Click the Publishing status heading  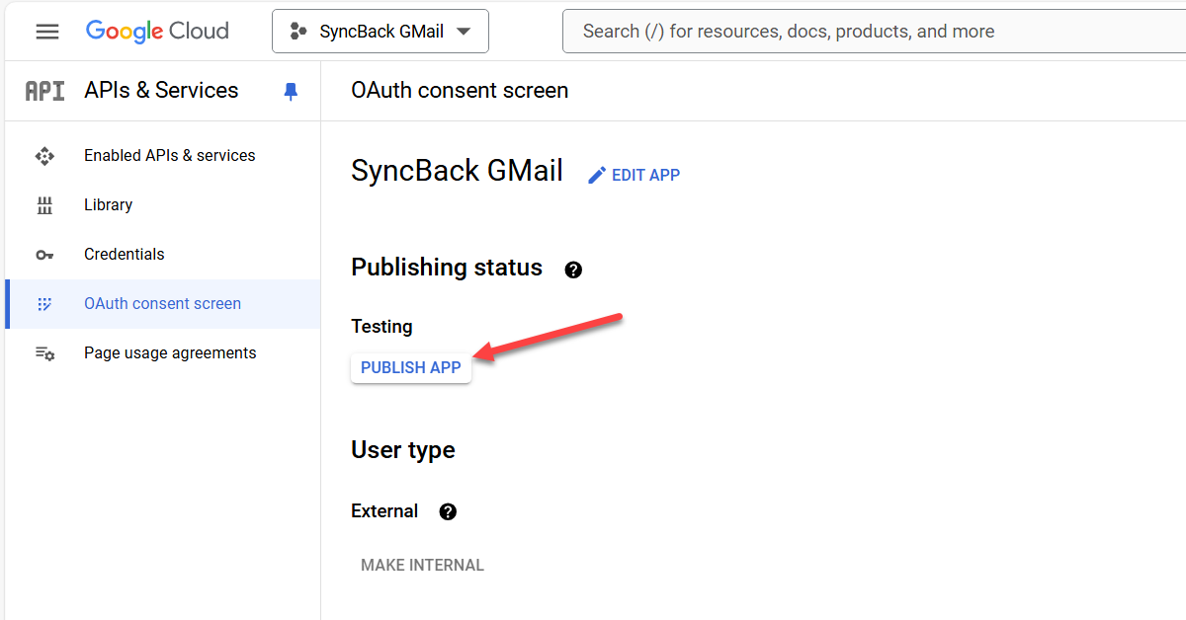[447, 267]
